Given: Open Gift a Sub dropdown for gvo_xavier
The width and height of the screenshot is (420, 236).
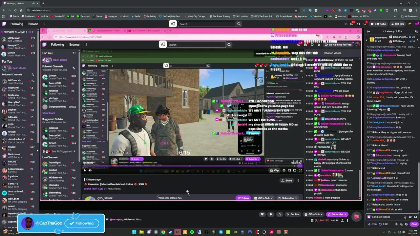Looking at the screenshot, I should [x=263, y=198].
